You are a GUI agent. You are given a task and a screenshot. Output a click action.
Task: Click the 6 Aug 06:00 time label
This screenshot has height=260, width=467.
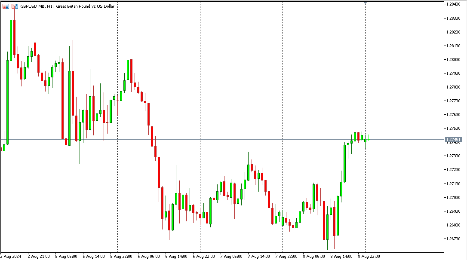click(x=149, y=257)
